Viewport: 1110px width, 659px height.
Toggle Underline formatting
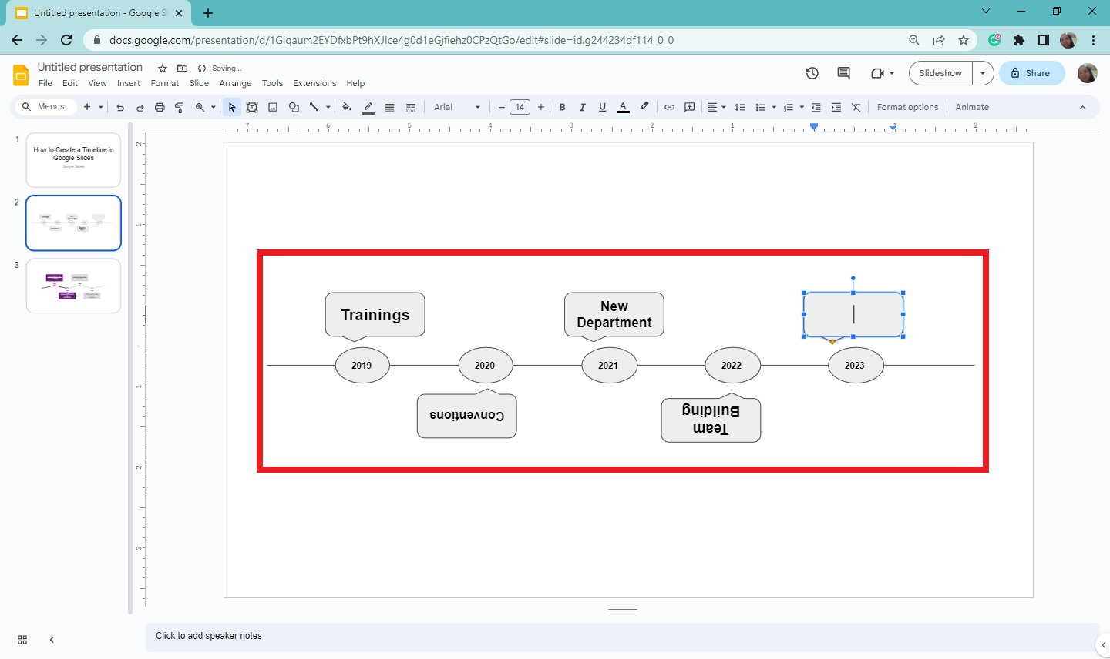(602, 108)
